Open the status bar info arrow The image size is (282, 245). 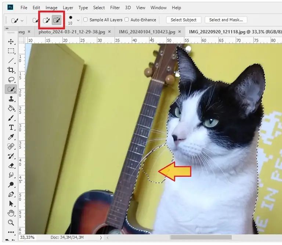coord(101,238)
